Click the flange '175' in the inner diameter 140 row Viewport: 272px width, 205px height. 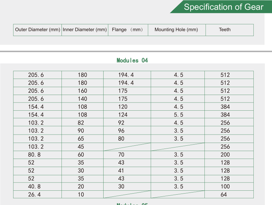(127, 99)
